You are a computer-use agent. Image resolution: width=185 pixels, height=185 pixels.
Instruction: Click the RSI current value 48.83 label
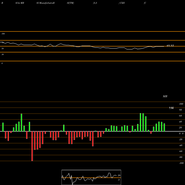[x=170, y=46]
